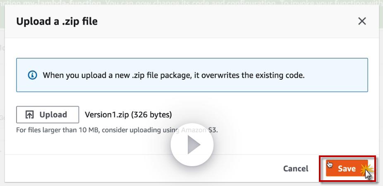The height and width of the screenshot is (186, 383).
Task: Click the Upload button
Action: (48, 115)
